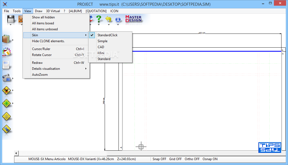
Task: Click the atom diamond sidebar icon
Action: click(7, 117)
